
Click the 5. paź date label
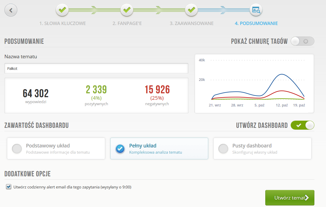click(259, 105)
